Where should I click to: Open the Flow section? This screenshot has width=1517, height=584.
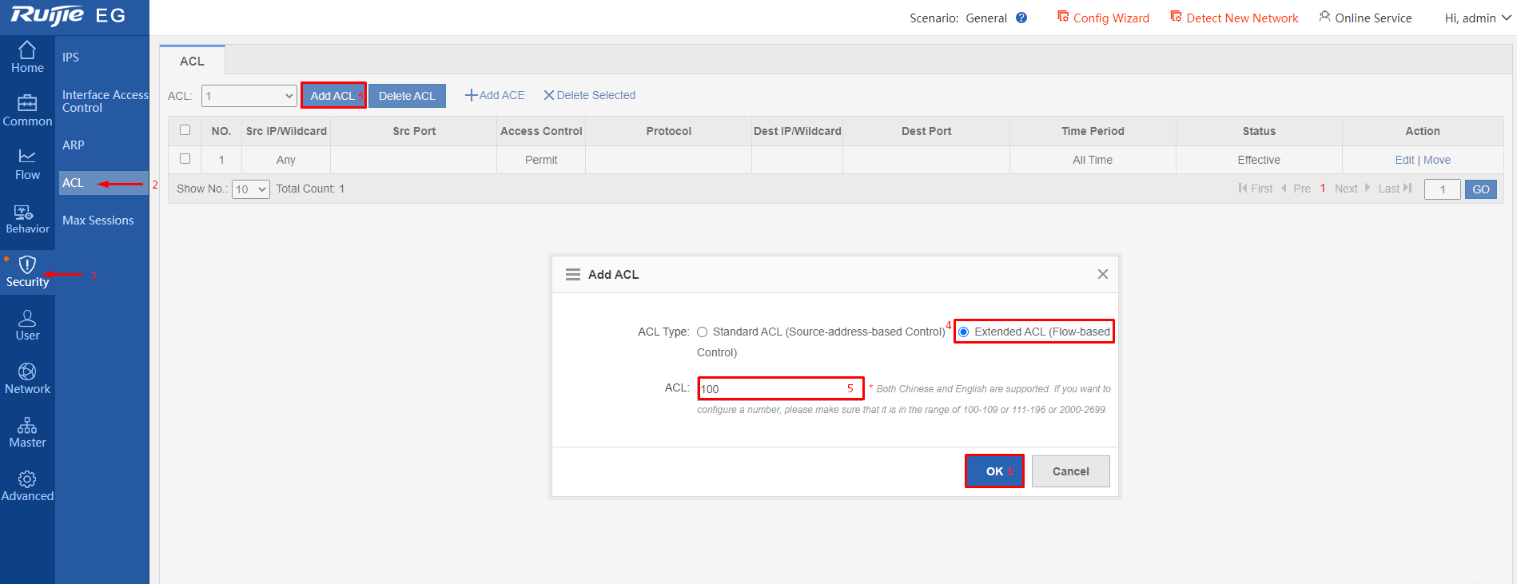(x=27, y=165)
